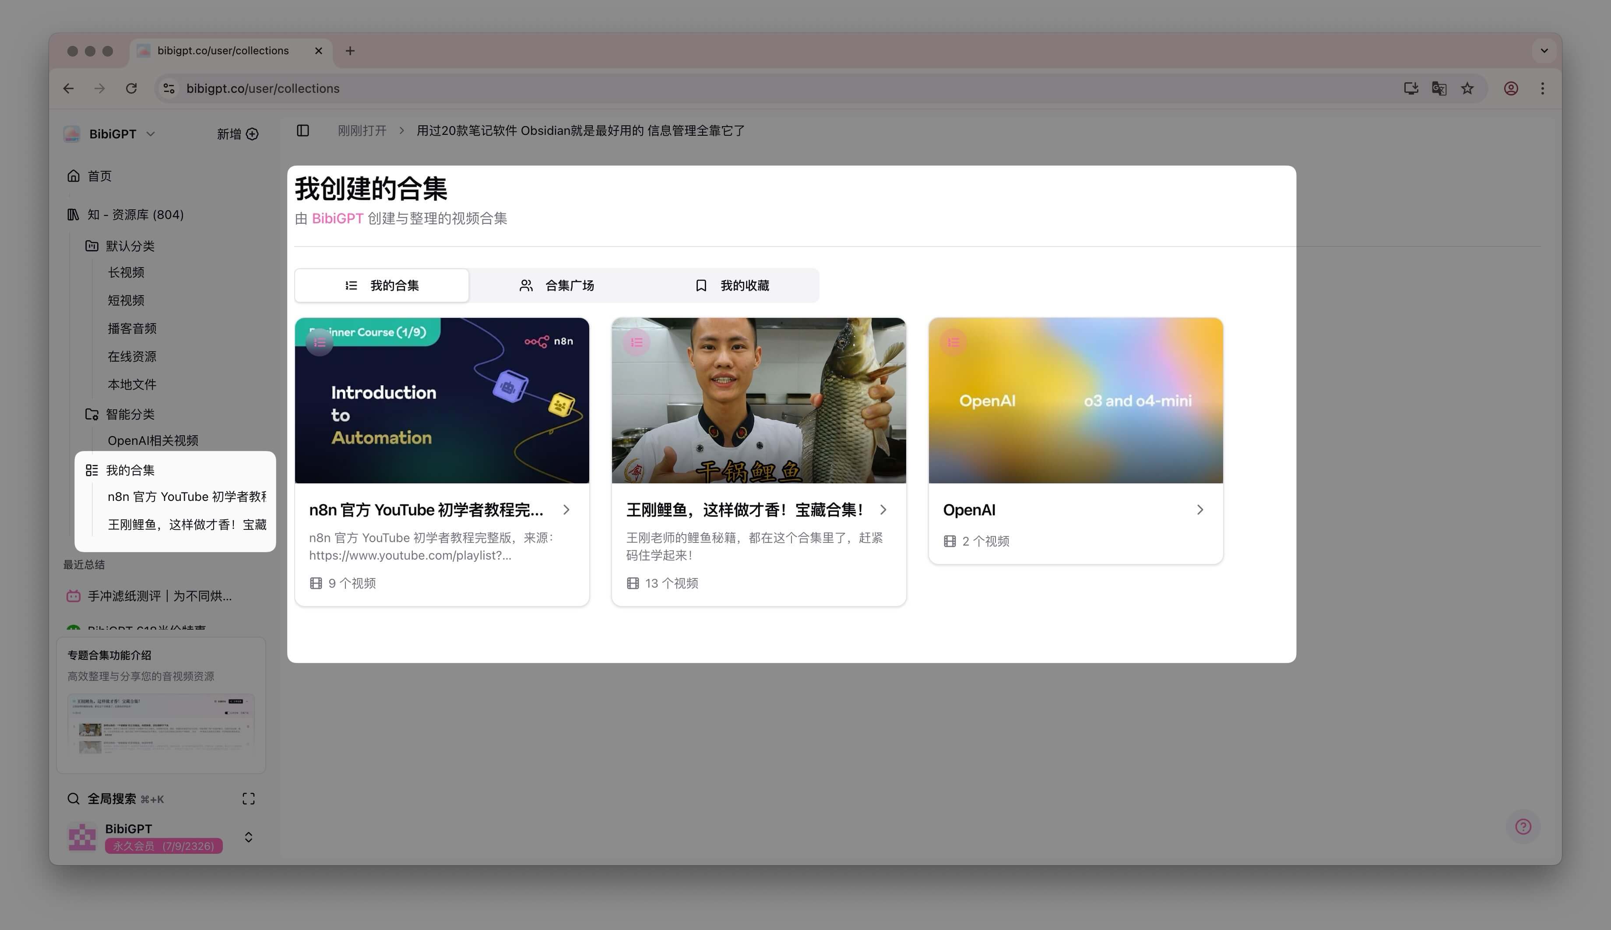Toggle the sidebar panel icon

[x=303, y=130]
